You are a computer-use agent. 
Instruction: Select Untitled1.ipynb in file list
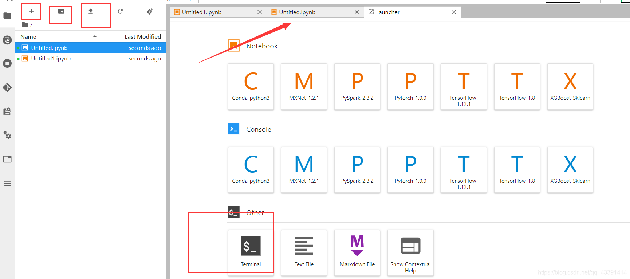pyautogui.click(x=91, y=58)
